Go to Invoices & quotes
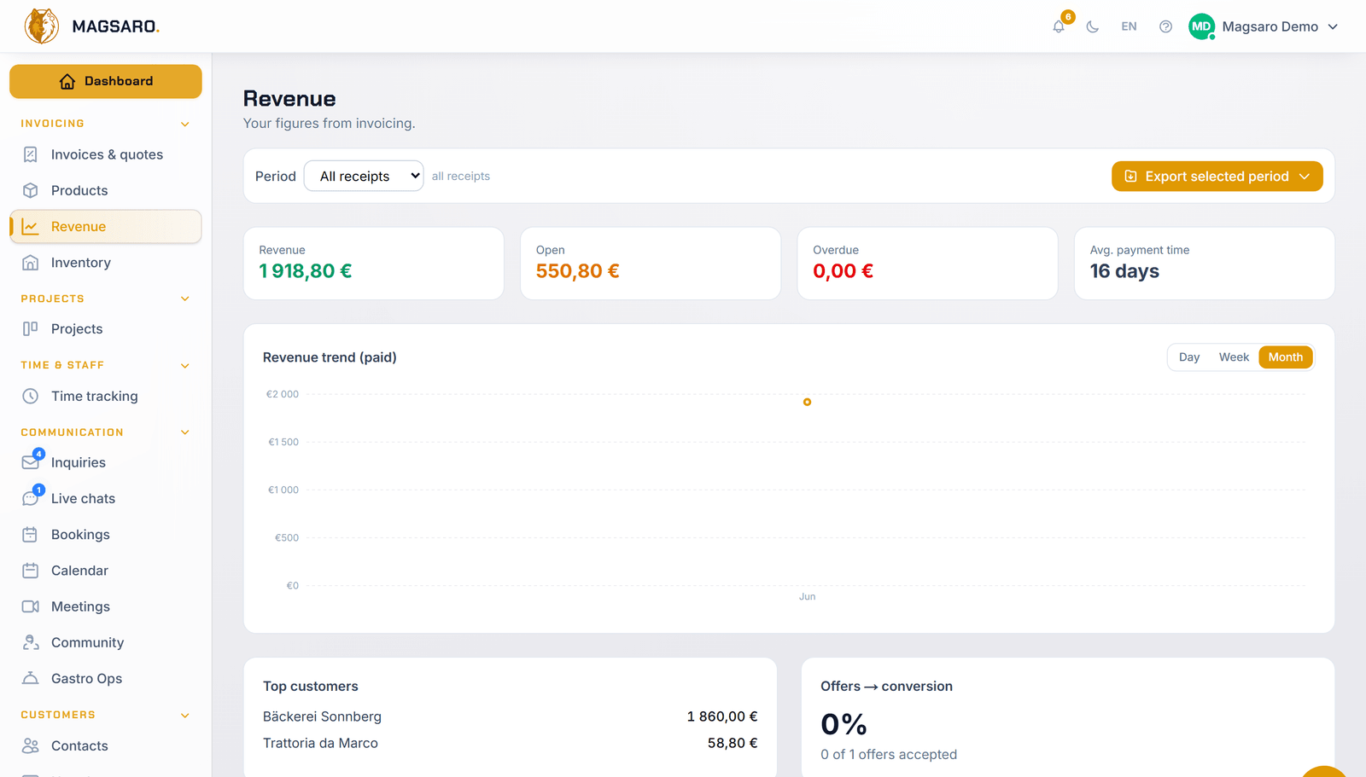The height and width of the screenshot is (777, 1366). tap(106, 154)
